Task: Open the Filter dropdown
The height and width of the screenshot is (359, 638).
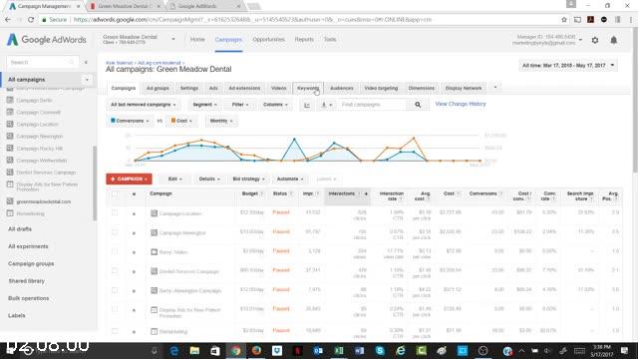Action: (240, 105)
